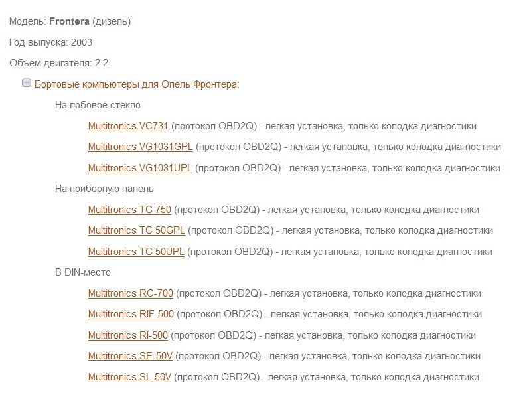This screenshot has height=399, width=525.
Task: Select the На лобовое стекло category label
Action: pyautogui.click(x=98, y=105)
